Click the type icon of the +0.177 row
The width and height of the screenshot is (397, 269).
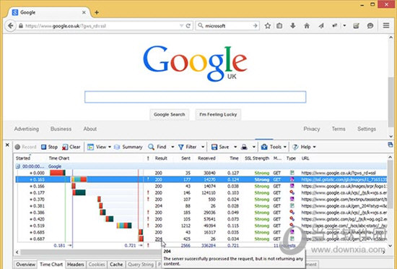pos(292,192)
